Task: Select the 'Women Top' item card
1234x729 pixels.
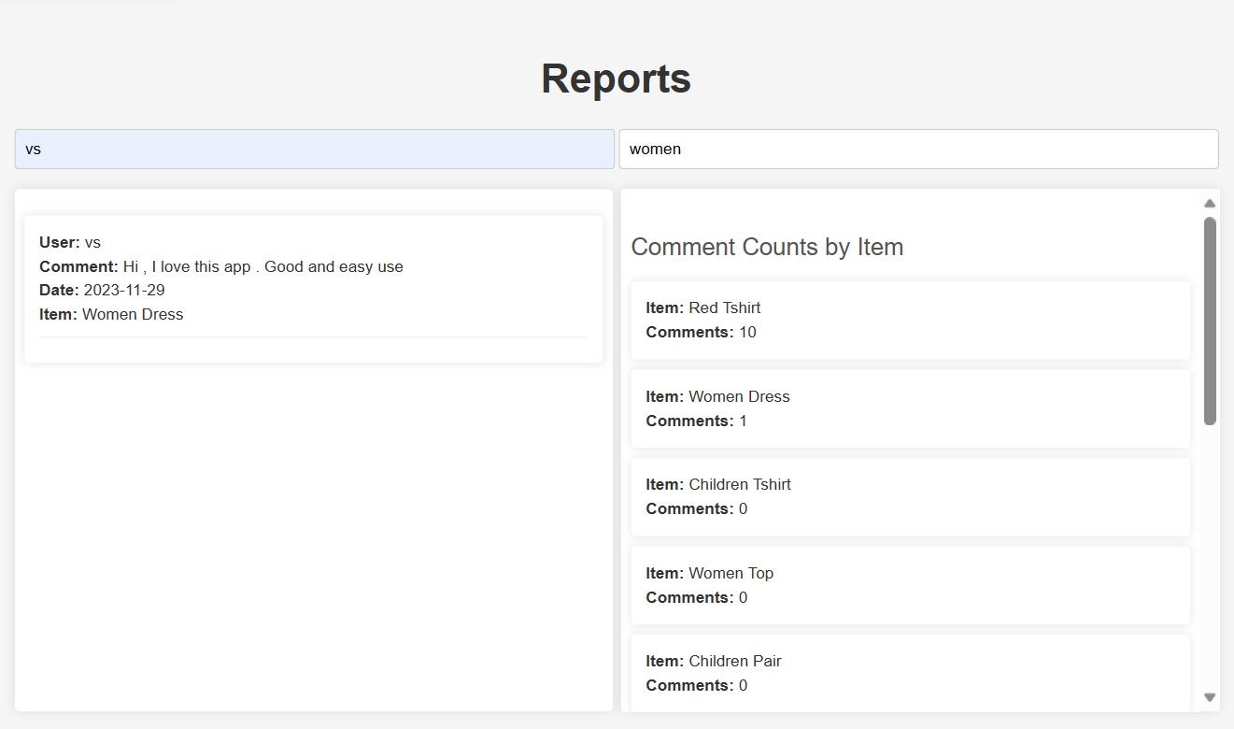Action: pyautogui.click(x=910, y=585)
